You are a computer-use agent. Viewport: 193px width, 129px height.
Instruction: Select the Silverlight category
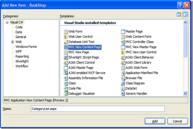(x=22, y=61)
